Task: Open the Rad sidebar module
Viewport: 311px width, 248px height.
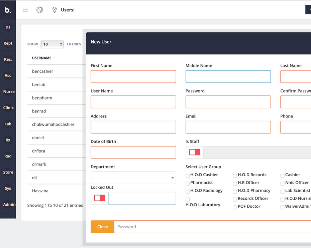Action: coord(8,156)
